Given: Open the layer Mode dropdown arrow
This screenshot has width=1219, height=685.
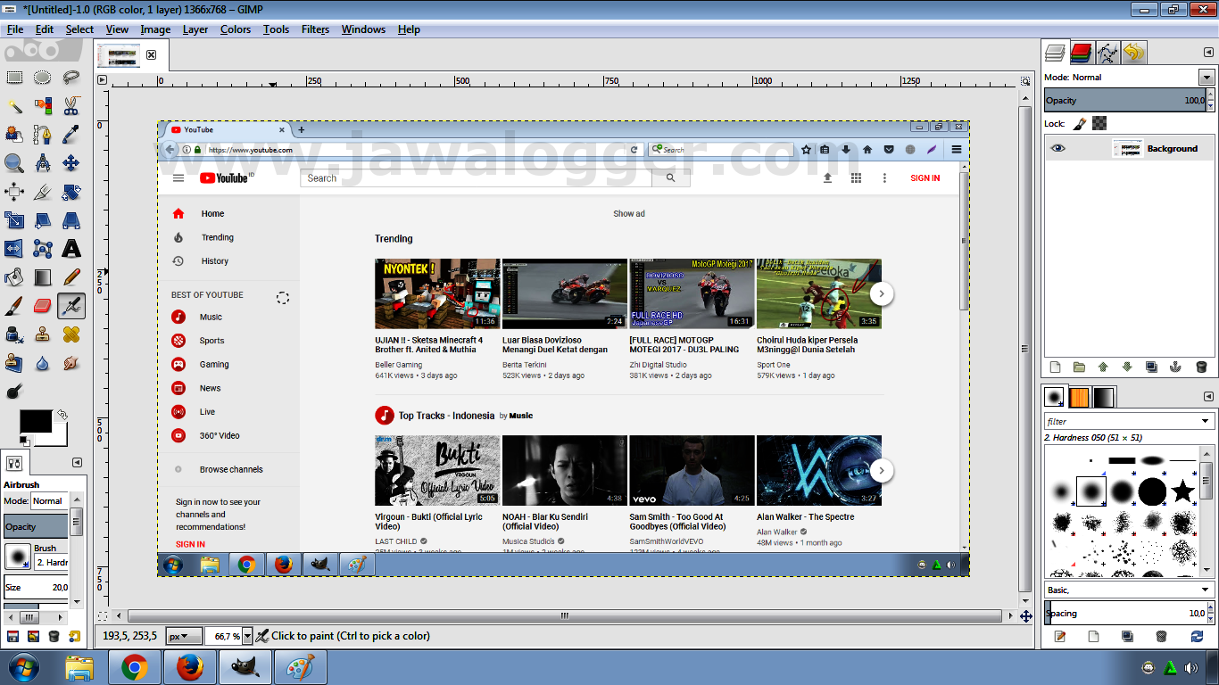Looking at the screenshot, I should 1207,78.
